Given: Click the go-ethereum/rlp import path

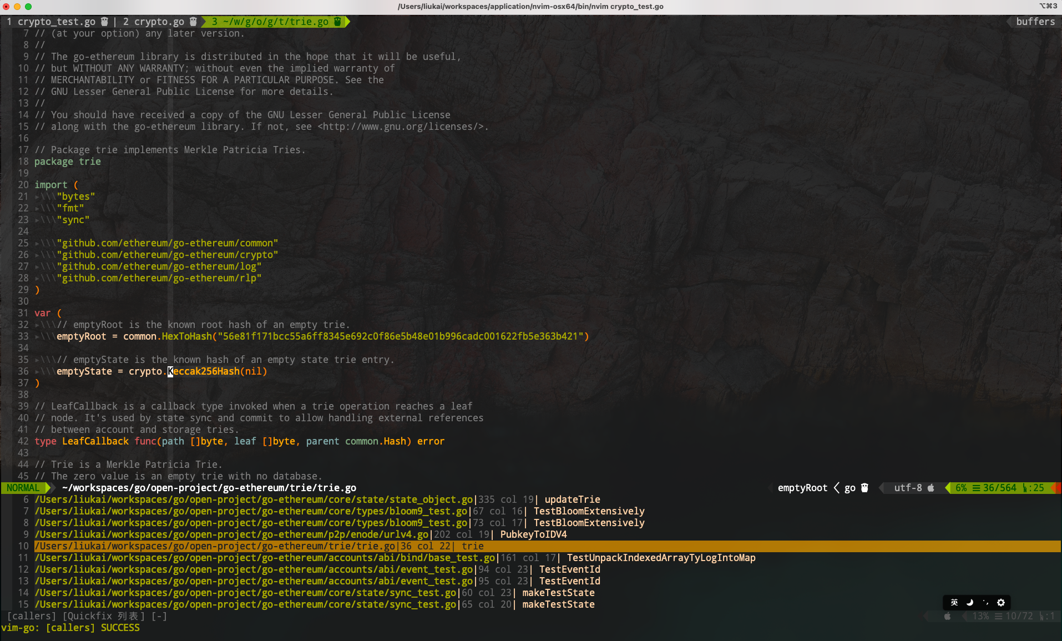Looking at the screenshot, I should tap(159, 278).
